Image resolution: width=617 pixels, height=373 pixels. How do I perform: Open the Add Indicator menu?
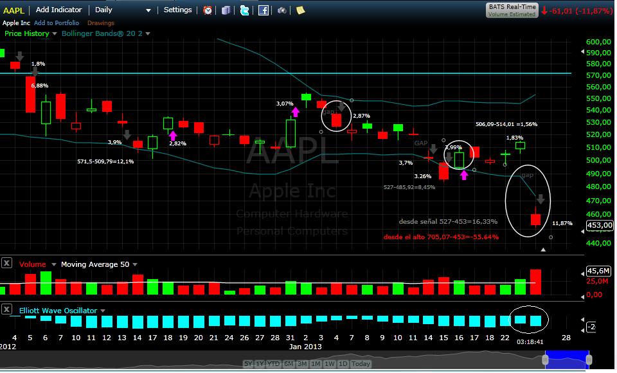tap(58, 10)
